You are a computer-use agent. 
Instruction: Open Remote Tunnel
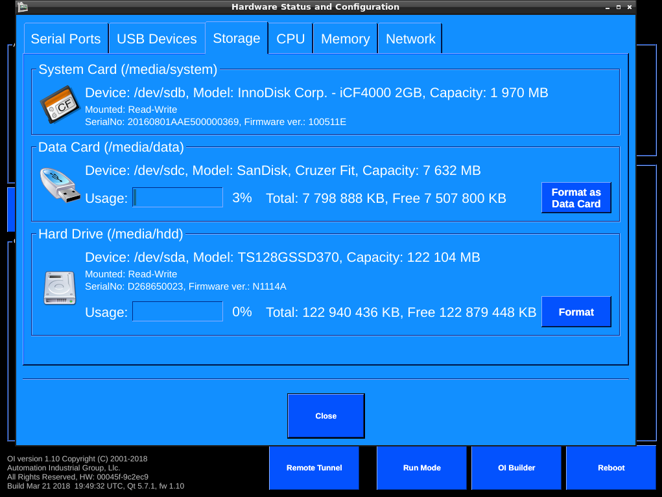pos(314,468)
